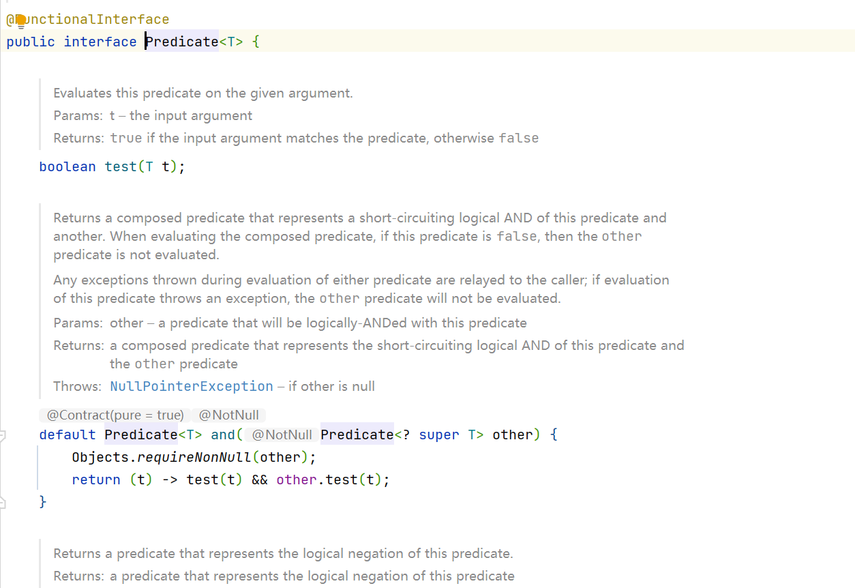Screen dimensions: 855x588
Task: Open the NullPointerException doc link
Action: pos(192,386)
